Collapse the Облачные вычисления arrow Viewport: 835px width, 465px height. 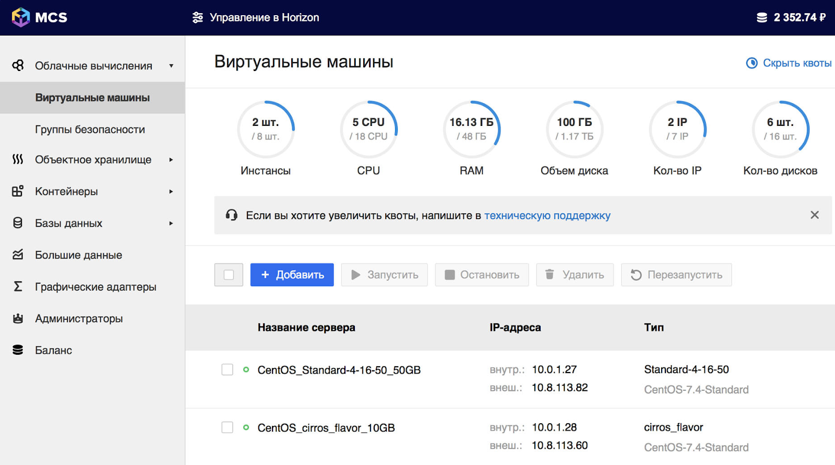point(171,66)
